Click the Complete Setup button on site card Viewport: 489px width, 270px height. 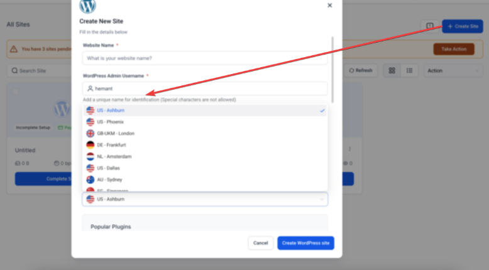point(43,179)
